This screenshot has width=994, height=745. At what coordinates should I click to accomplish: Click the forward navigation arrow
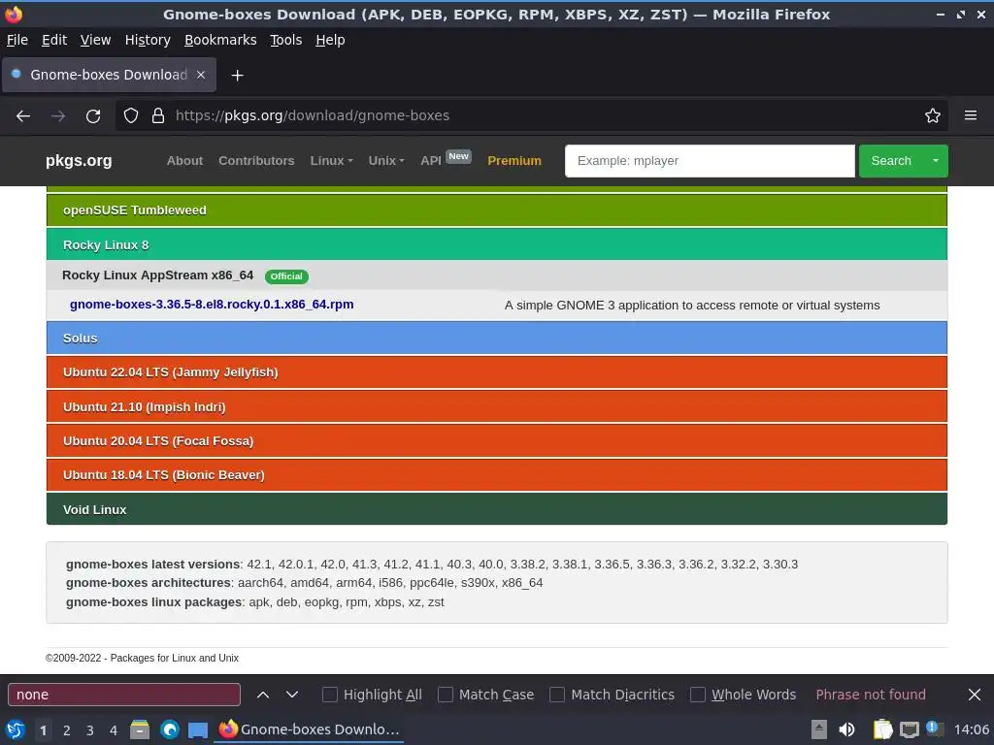pyautogui.click(x=58, y=116)
